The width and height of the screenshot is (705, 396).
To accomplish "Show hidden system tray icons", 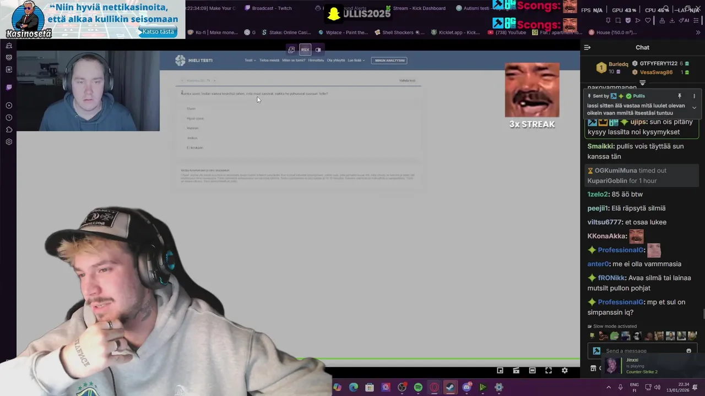I will pyautogui.click(x=609, y=388).
